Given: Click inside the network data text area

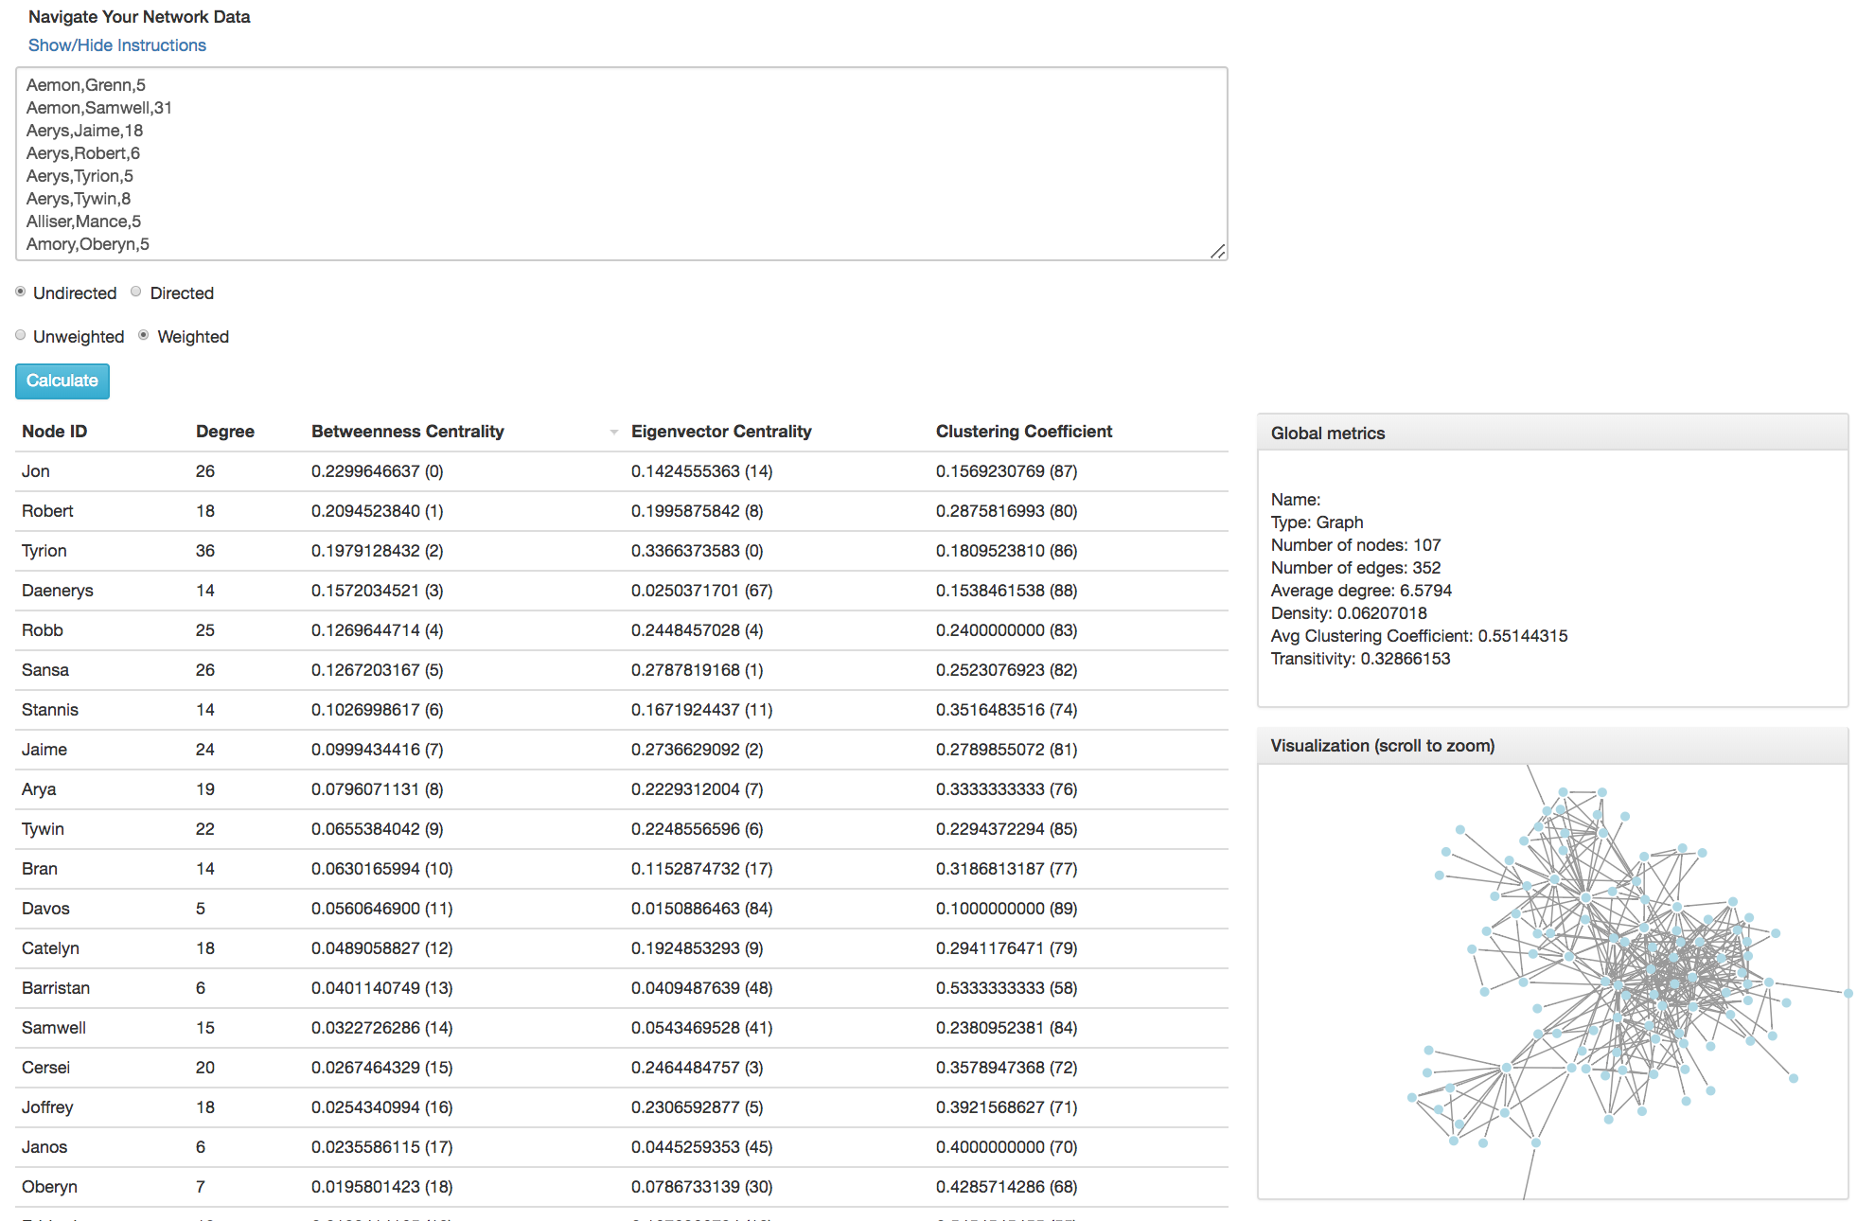Looking at the screenshot, I should pyautogui.click(x=621, y=164).
